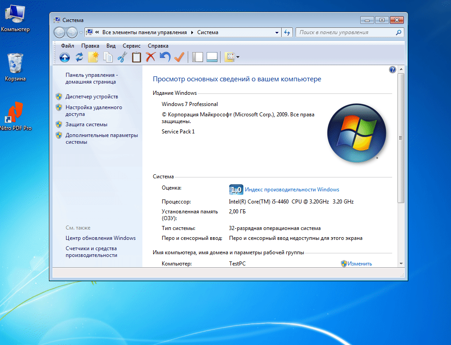Viewport: 451px width, 345px height.
Task: Click Все элементы панели управления breadcrumb
Action: pos(145,32)
